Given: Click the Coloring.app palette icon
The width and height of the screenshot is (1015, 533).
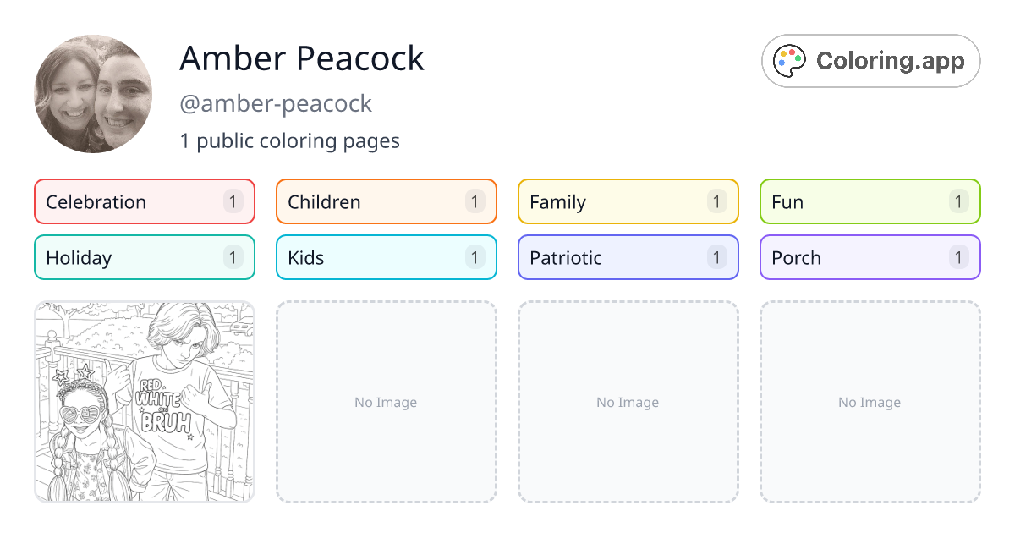Looking at the screenshot, I should (x=791, y=61).
